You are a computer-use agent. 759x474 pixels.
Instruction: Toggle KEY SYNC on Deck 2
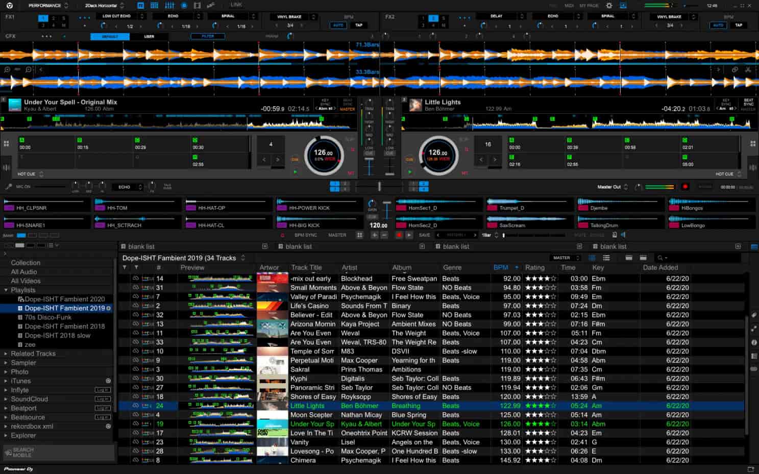point(725,104)
